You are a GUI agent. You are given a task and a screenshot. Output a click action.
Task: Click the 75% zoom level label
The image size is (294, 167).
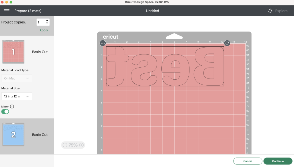click(x=73, y=145)
